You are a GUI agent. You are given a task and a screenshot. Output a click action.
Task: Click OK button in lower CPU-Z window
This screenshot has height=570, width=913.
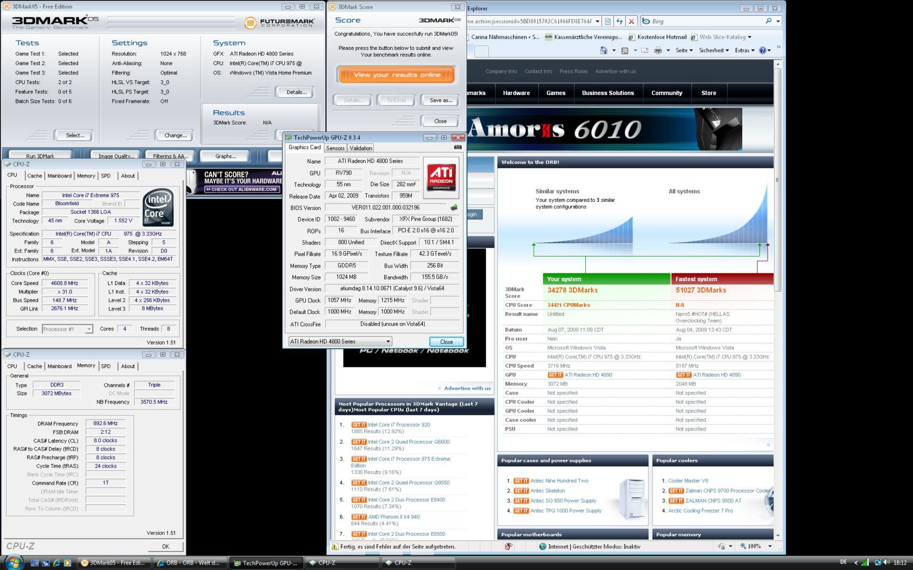tap(165, 547)
